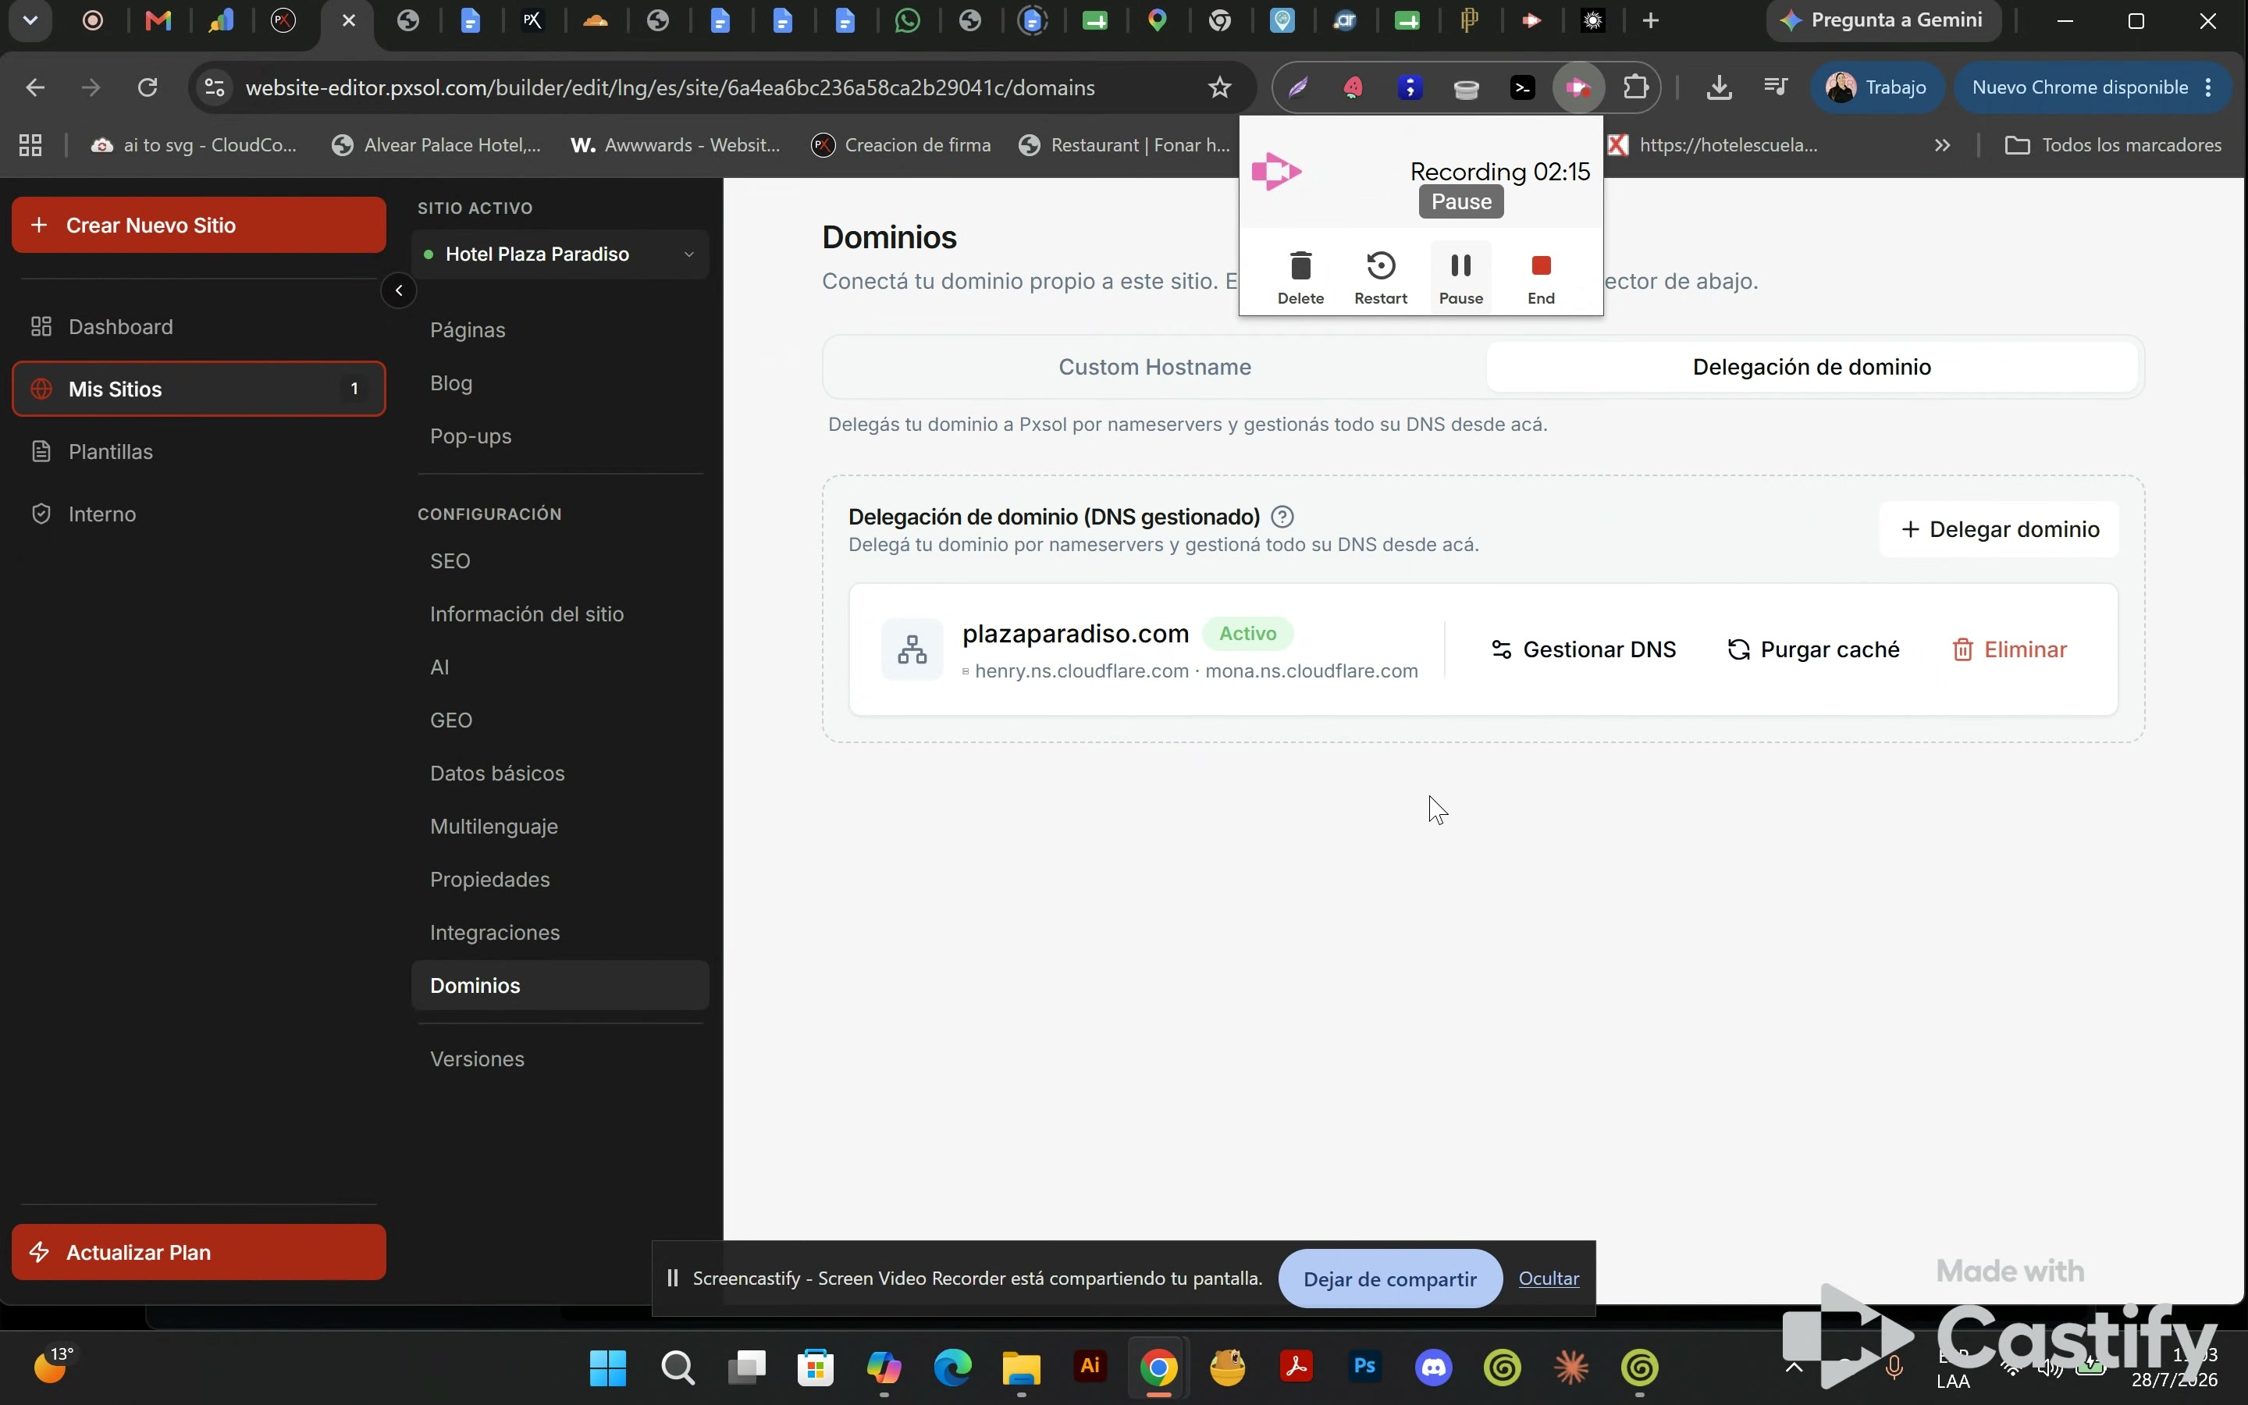Click Purgar caché for plazaparadiso.com
The width and height of the screenshot is (2248, 1405).
pyautogui.click(x=1812, y=649)
